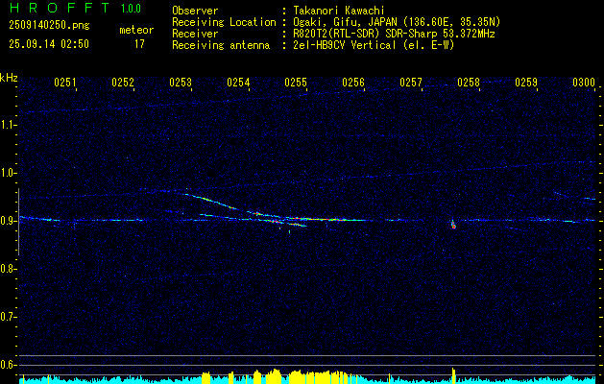Click the 0258 time marker
The width and height of the screenshot is (604, 384).
tap(469, 83)
